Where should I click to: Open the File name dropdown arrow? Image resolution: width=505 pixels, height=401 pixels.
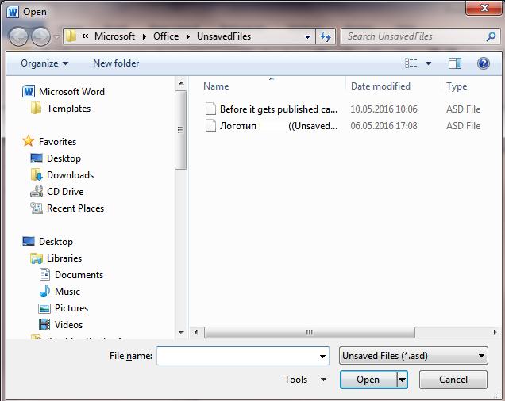point(322,356)
